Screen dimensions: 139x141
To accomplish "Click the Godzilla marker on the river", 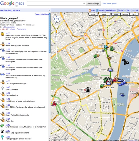I will (125, 62).
